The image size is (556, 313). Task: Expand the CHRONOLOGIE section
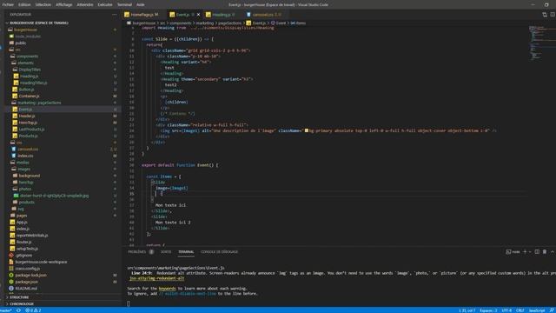click(x=22, y=303)
